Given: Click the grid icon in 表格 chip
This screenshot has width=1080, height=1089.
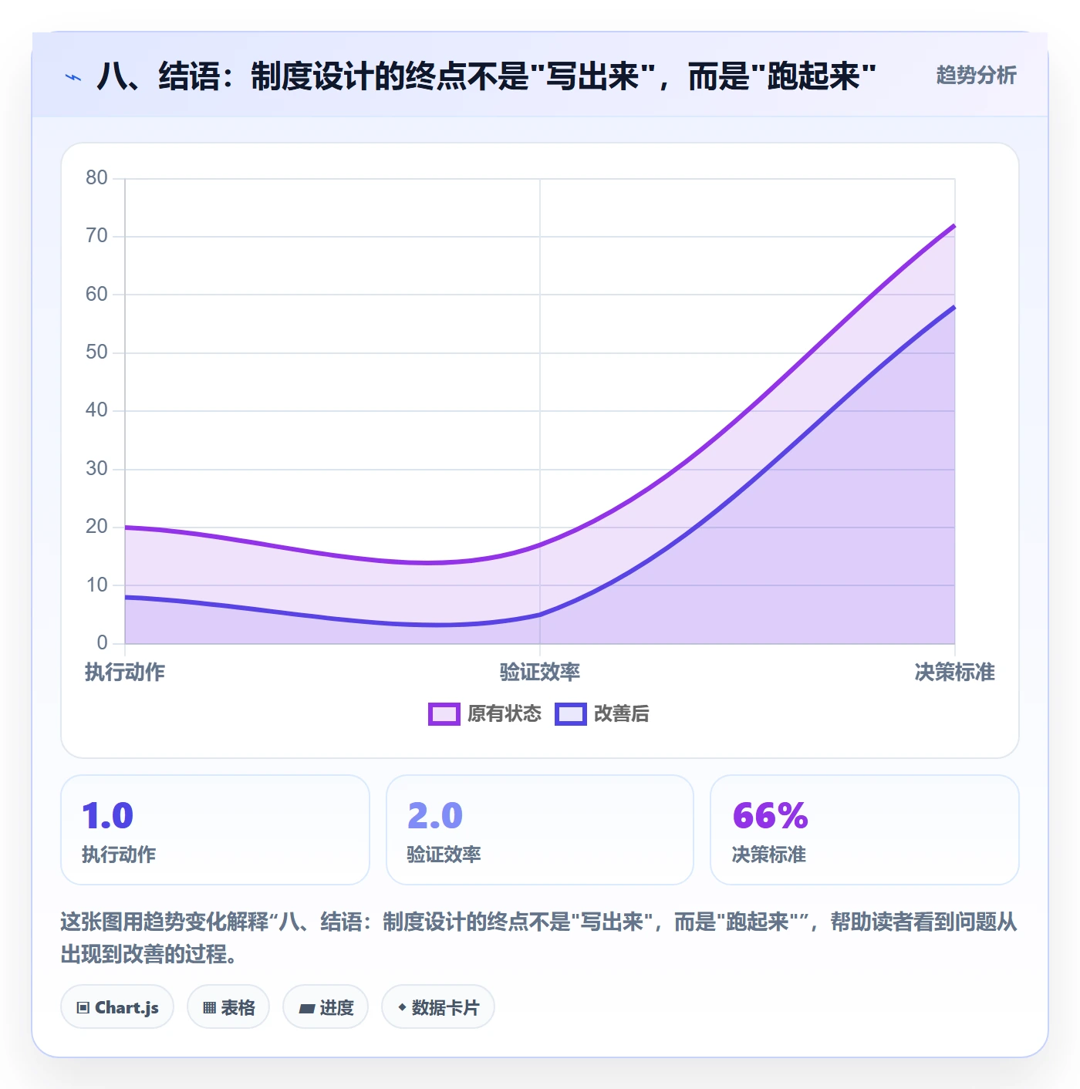Looking at the screenshot, I should click(209, 1008).
